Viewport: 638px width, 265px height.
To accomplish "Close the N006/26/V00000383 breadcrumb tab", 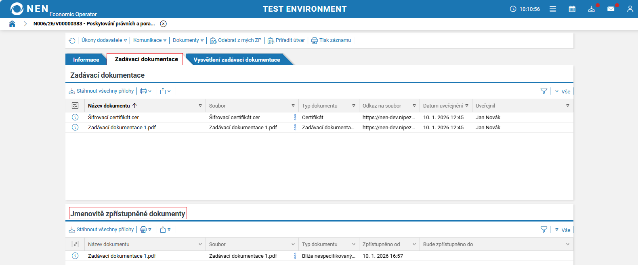I will pos(163,24).
